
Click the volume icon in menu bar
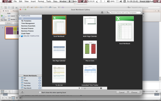pyautogui.click(x=121, y=1)
